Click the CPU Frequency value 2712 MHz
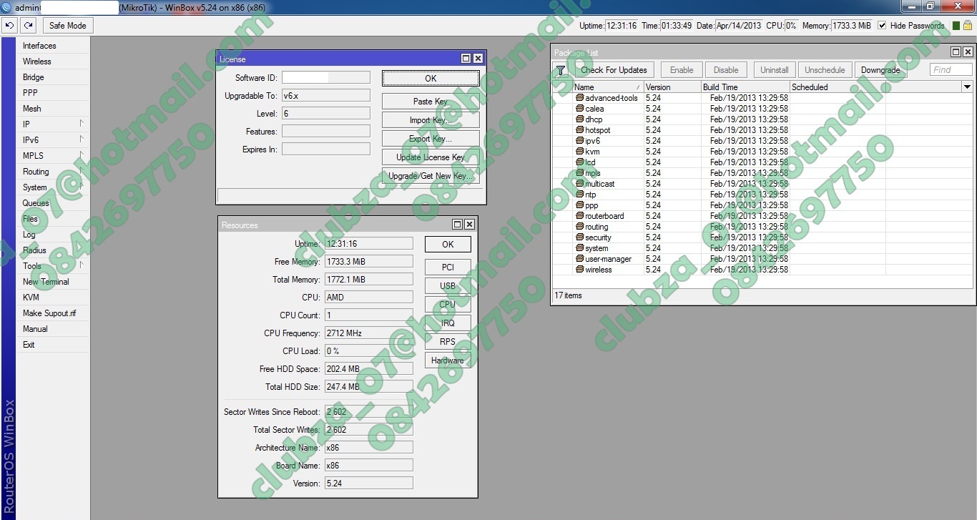Viewport: 977px width, 520px height. click(x=368, y=333)
